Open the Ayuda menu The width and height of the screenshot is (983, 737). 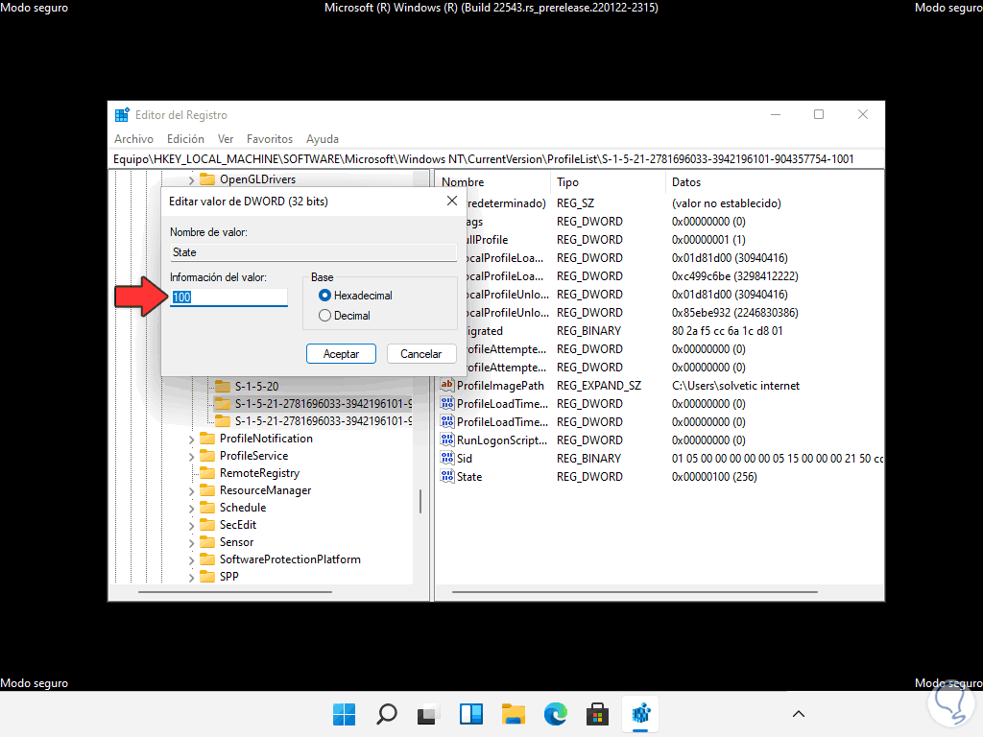[323, 139]
